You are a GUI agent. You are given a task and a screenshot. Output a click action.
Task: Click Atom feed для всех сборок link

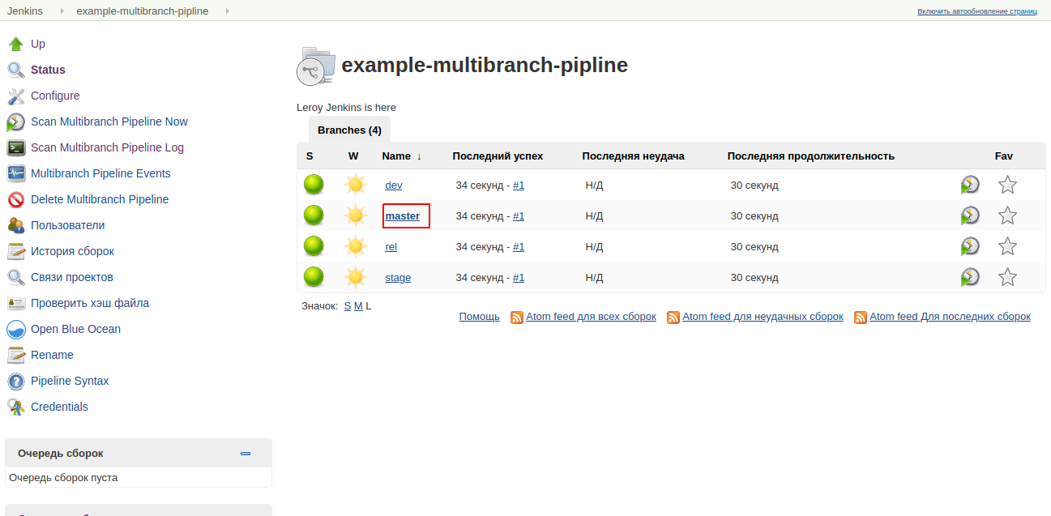(x=591, y=317)
